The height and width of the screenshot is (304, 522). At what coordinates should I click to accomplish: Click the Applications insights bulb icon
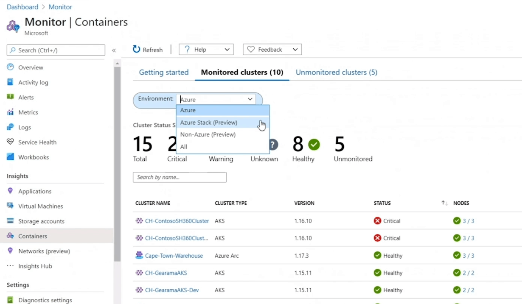coord(10,191)
